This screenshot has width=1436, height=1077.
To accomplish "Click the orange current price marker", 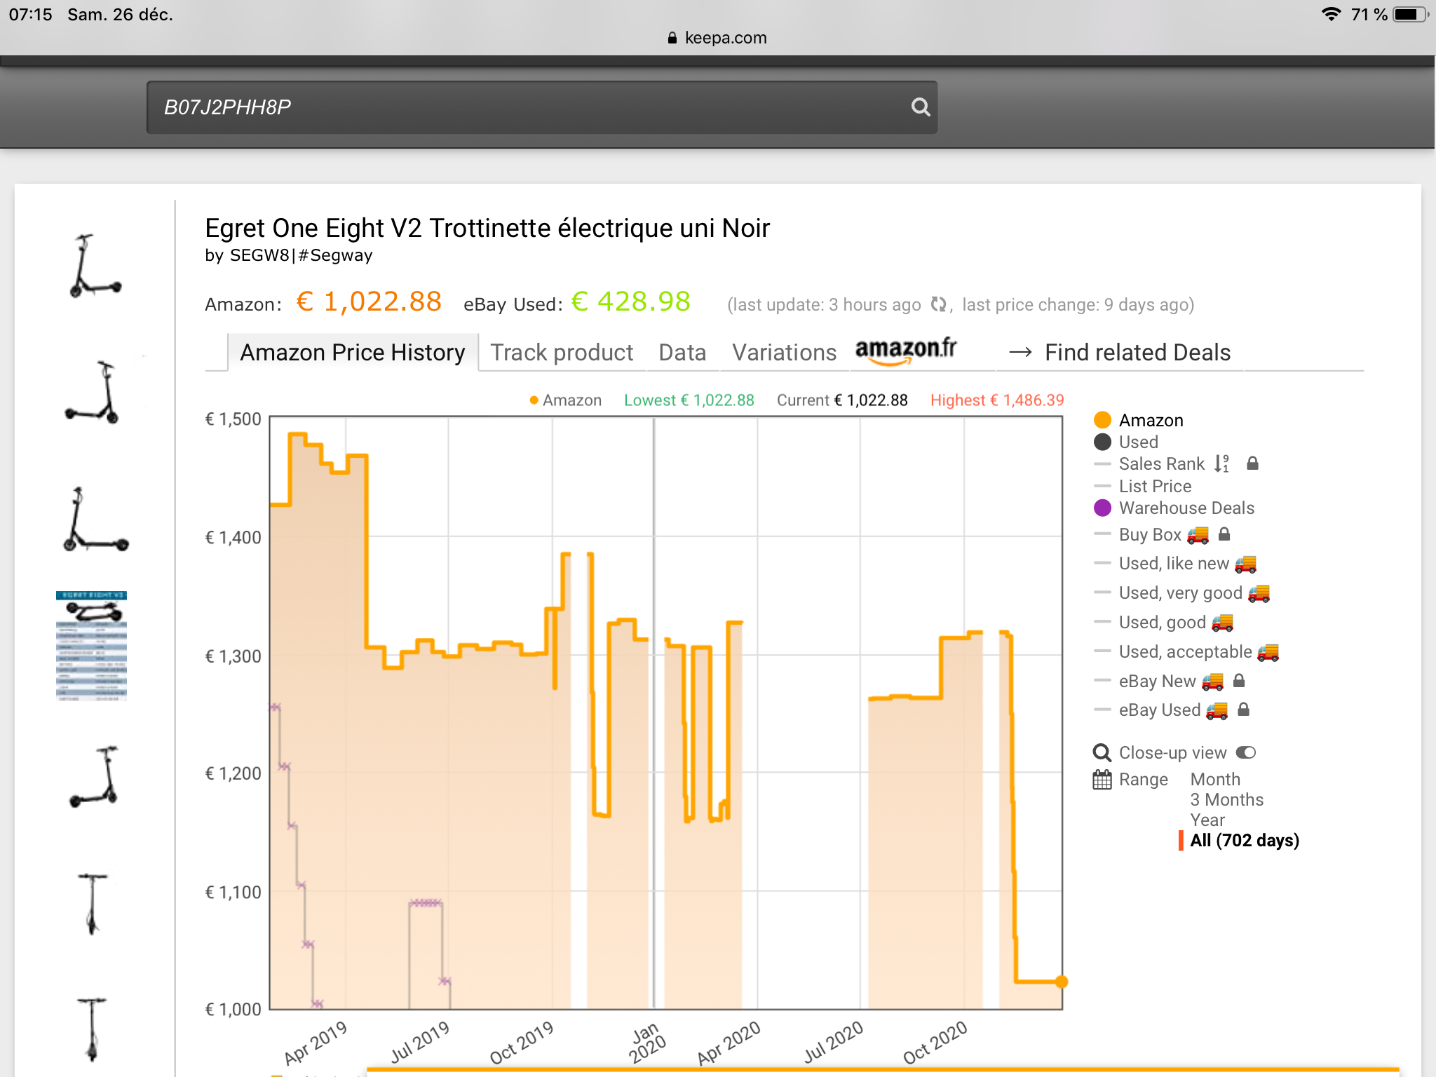I will [1061, 982].
